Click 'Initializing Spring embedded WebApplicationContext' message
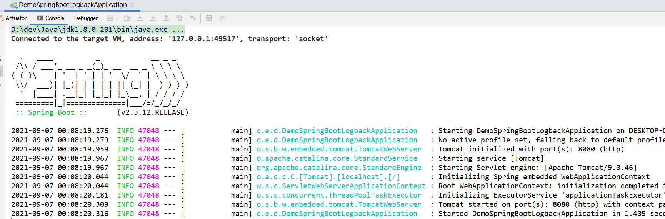Screen dimensions: 665x219 pos(544,177)
